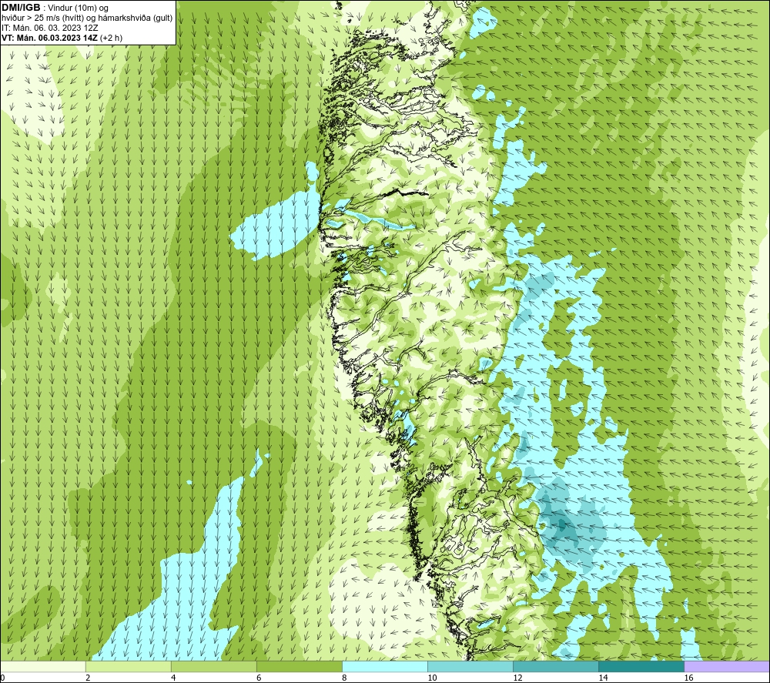Click the line "IT: Mán. 06. 03. 2023 12Z"

click(x=49, y=28)
